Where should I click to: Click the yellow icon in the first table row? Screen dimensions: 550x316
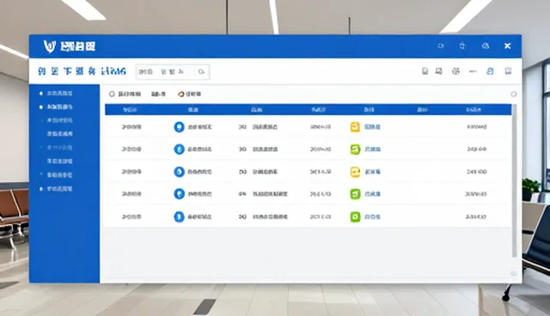[x=355, y=127]
